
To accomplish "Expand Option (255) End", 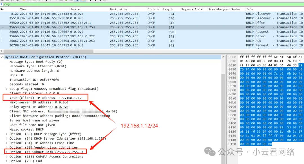I will coord(7,161).
